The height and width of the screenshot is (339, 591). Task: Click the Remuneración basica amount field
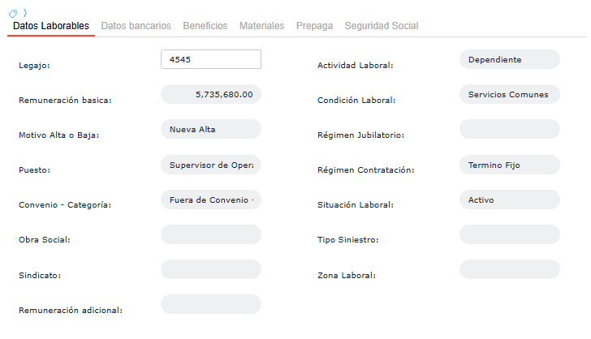point(211,95)
